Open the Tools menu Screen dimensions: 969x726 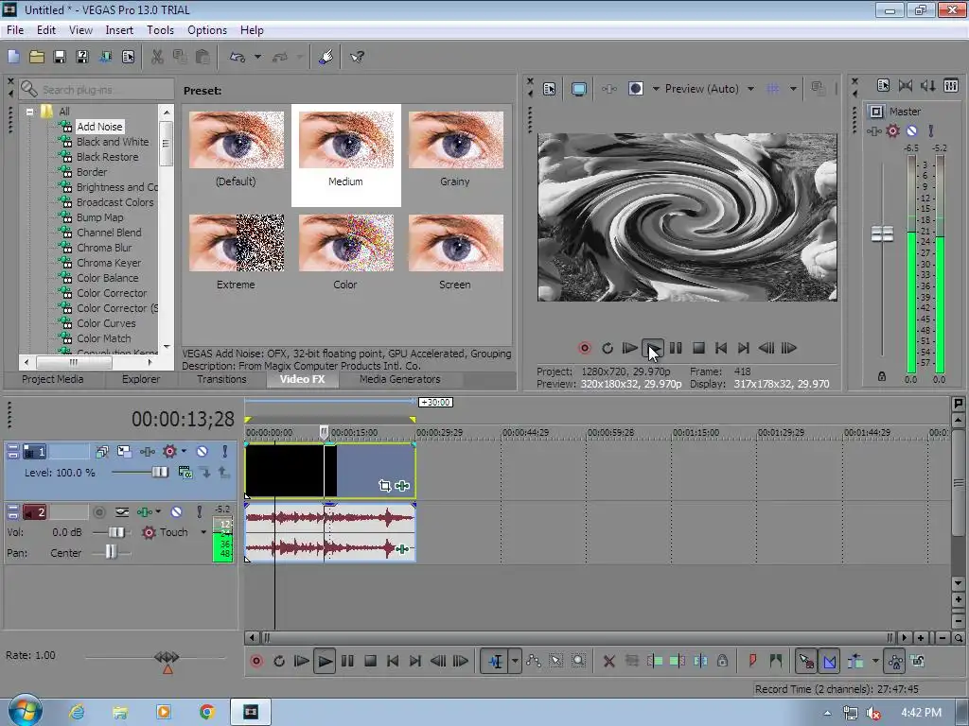pos(160,30)
